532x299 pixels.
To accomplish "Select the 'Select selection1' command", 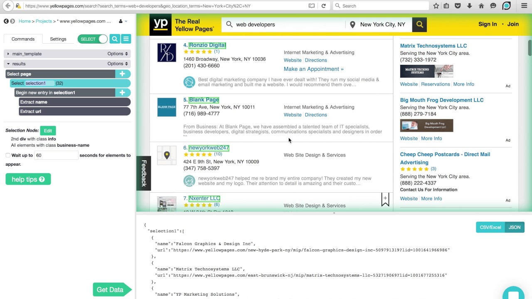I will tap(70, 83).
